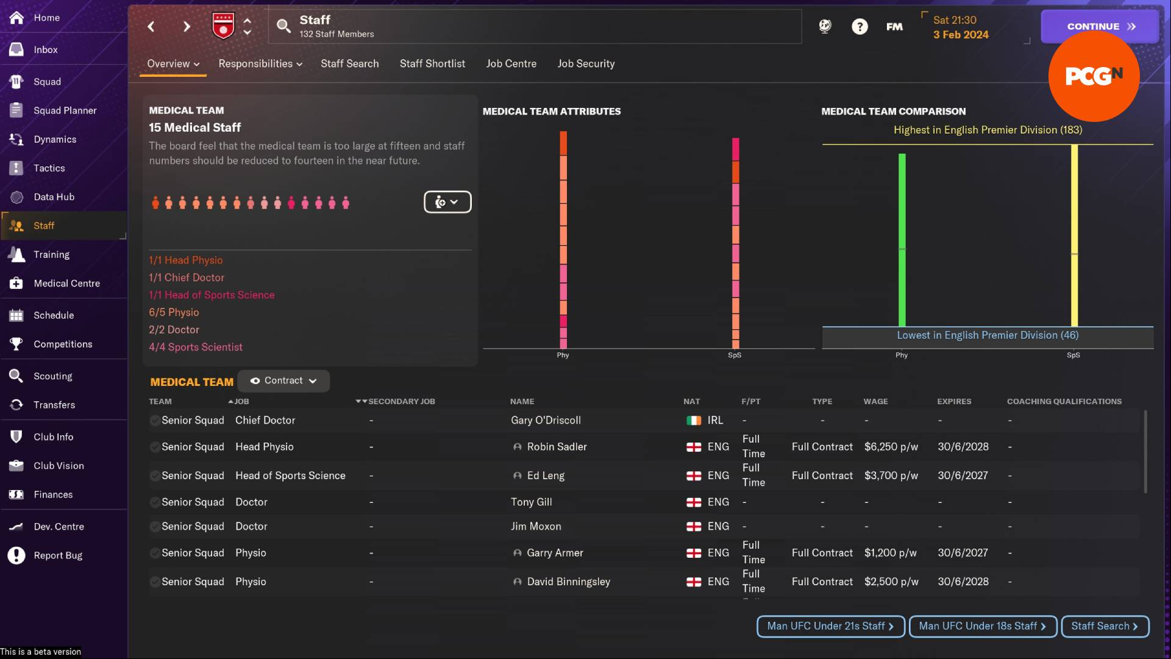Open the world globe icon
1171x659 pixels.
coord(825,26)
